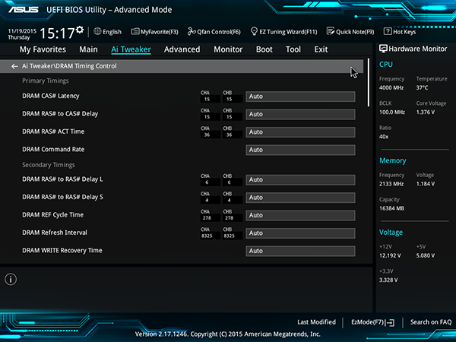Image resolution: width=456 pixels, height=342 pixels.
Task: Click the vertical scrollbar of timing list
Action: coord(369,83)
